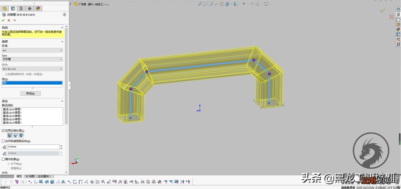Select 组1 in the groups list
This screenshot has width=401, height=189.
tap(32, 83)
